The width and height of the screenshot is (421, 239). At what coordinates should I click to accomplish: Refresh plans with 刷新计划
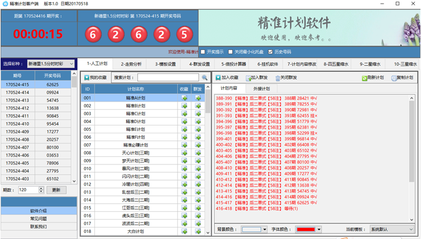point(373,77)
